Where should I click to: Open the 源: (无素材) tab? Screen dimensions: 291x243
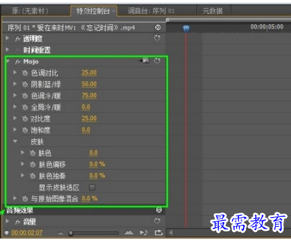tap(30, 11)
